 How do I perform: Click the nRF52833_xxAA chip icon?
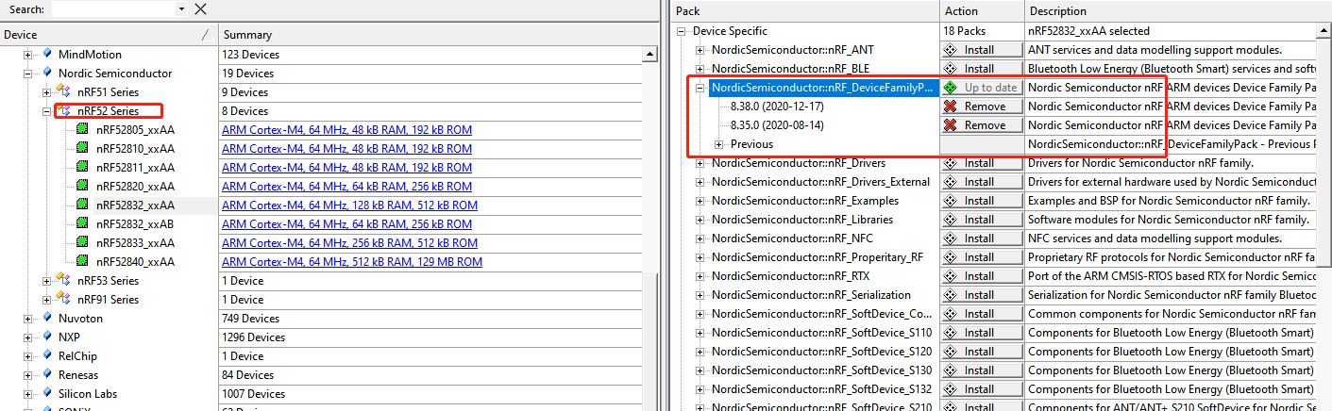[x=84, y=243]
